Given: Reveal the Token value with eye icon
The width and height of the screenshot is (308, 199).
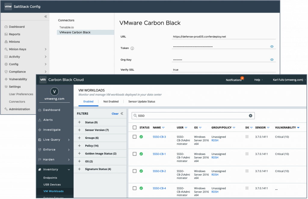Looking at the screenshot, I should (272, 47).
